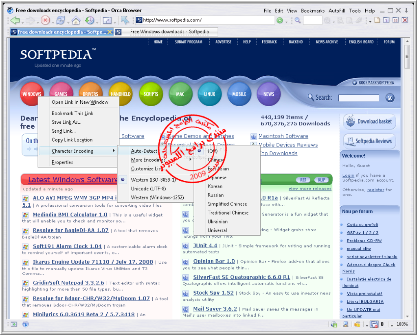This screenshot has height=335, width=417.
Task: Click the green Back arrow button
Action: [15, 20]
